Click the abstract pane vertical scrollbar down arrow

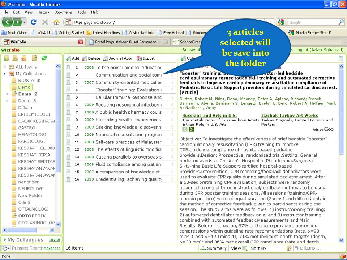point(341,240)
